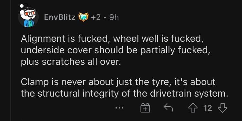Image resolution: width=242 pixels, height=121 pixels.
Task: Open the "9h" comment timestamp permalink
Action: point(114,17)
